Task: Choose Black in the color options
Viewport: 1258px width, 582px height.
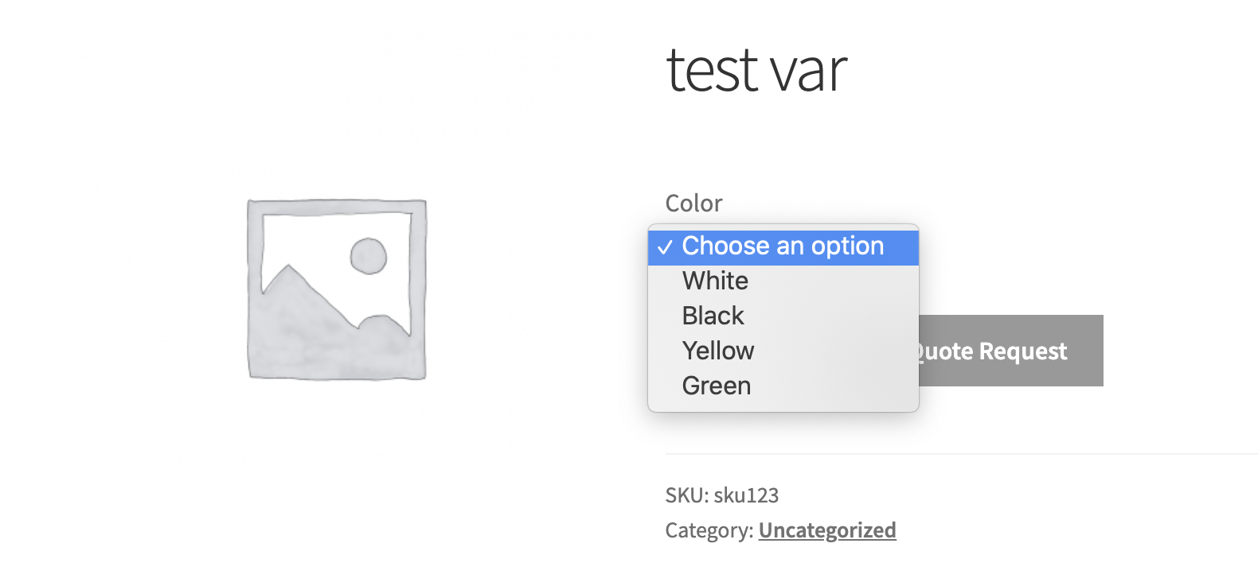Action: (783, 316)
